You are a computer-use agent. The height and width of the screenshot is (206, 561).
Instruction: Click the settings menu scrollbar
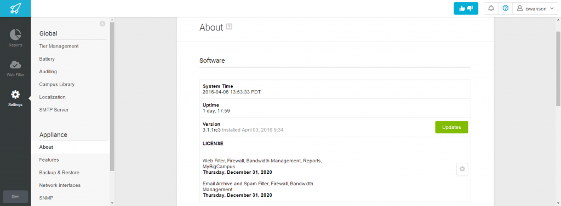tap(112, 96)
